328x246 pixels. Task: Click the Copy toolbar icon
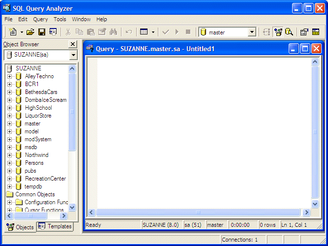(x=79, y=32)
